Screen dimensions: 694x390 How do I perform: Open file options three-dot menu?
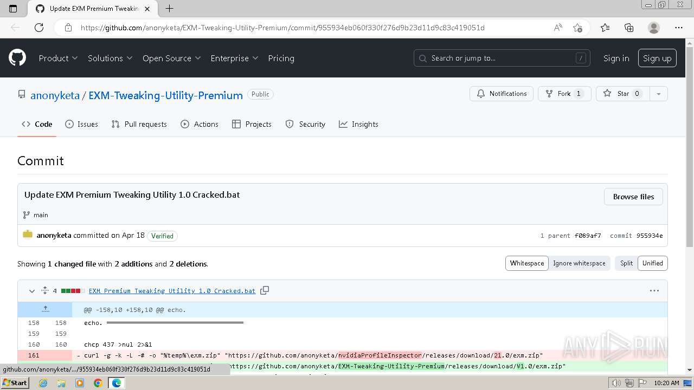click(654, 291)
